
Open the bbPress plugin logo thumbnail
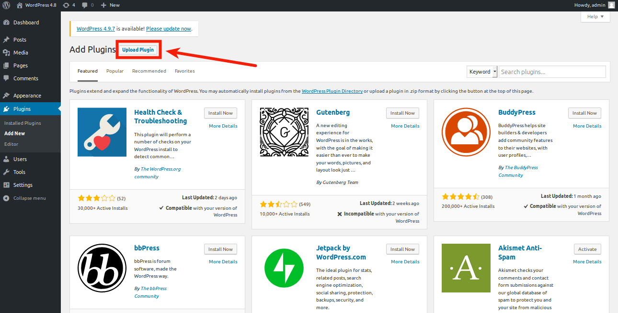click(102, 268)
